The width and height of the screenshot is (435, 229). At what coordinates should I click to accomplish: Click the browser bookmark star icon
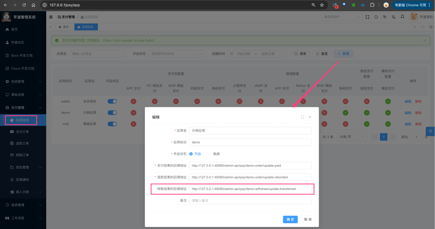(x=322, y=5)
